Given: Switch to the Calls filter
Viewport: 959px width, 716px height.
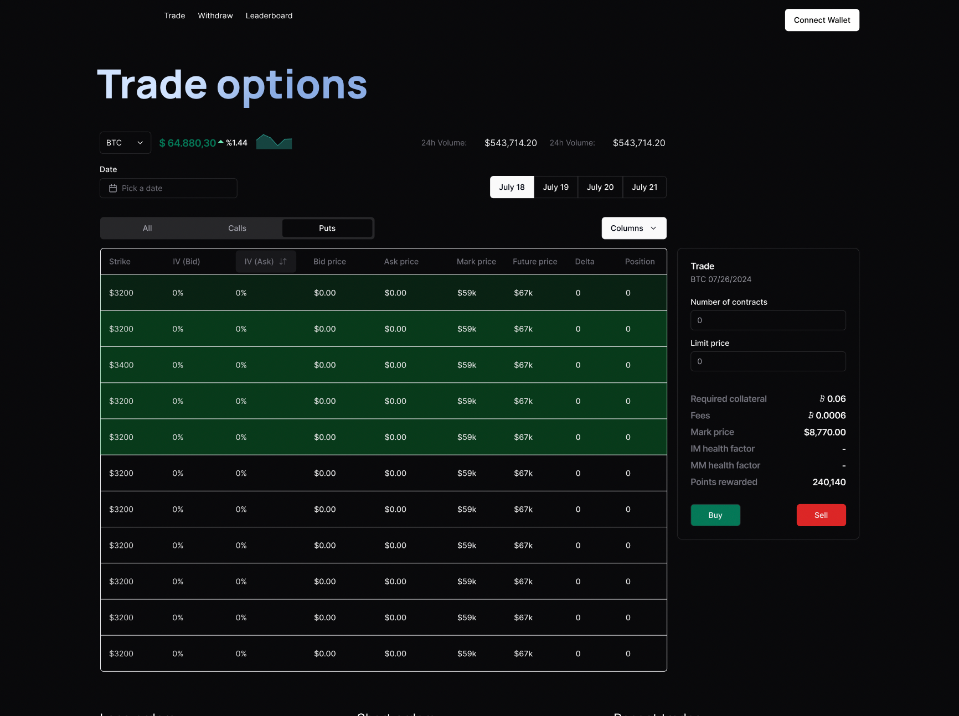Looking at the screenshot, I should point(237,228).
